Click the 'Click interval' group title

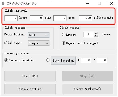point(16,11)
